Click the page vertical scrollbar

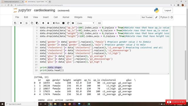click(x=185, y=65)
